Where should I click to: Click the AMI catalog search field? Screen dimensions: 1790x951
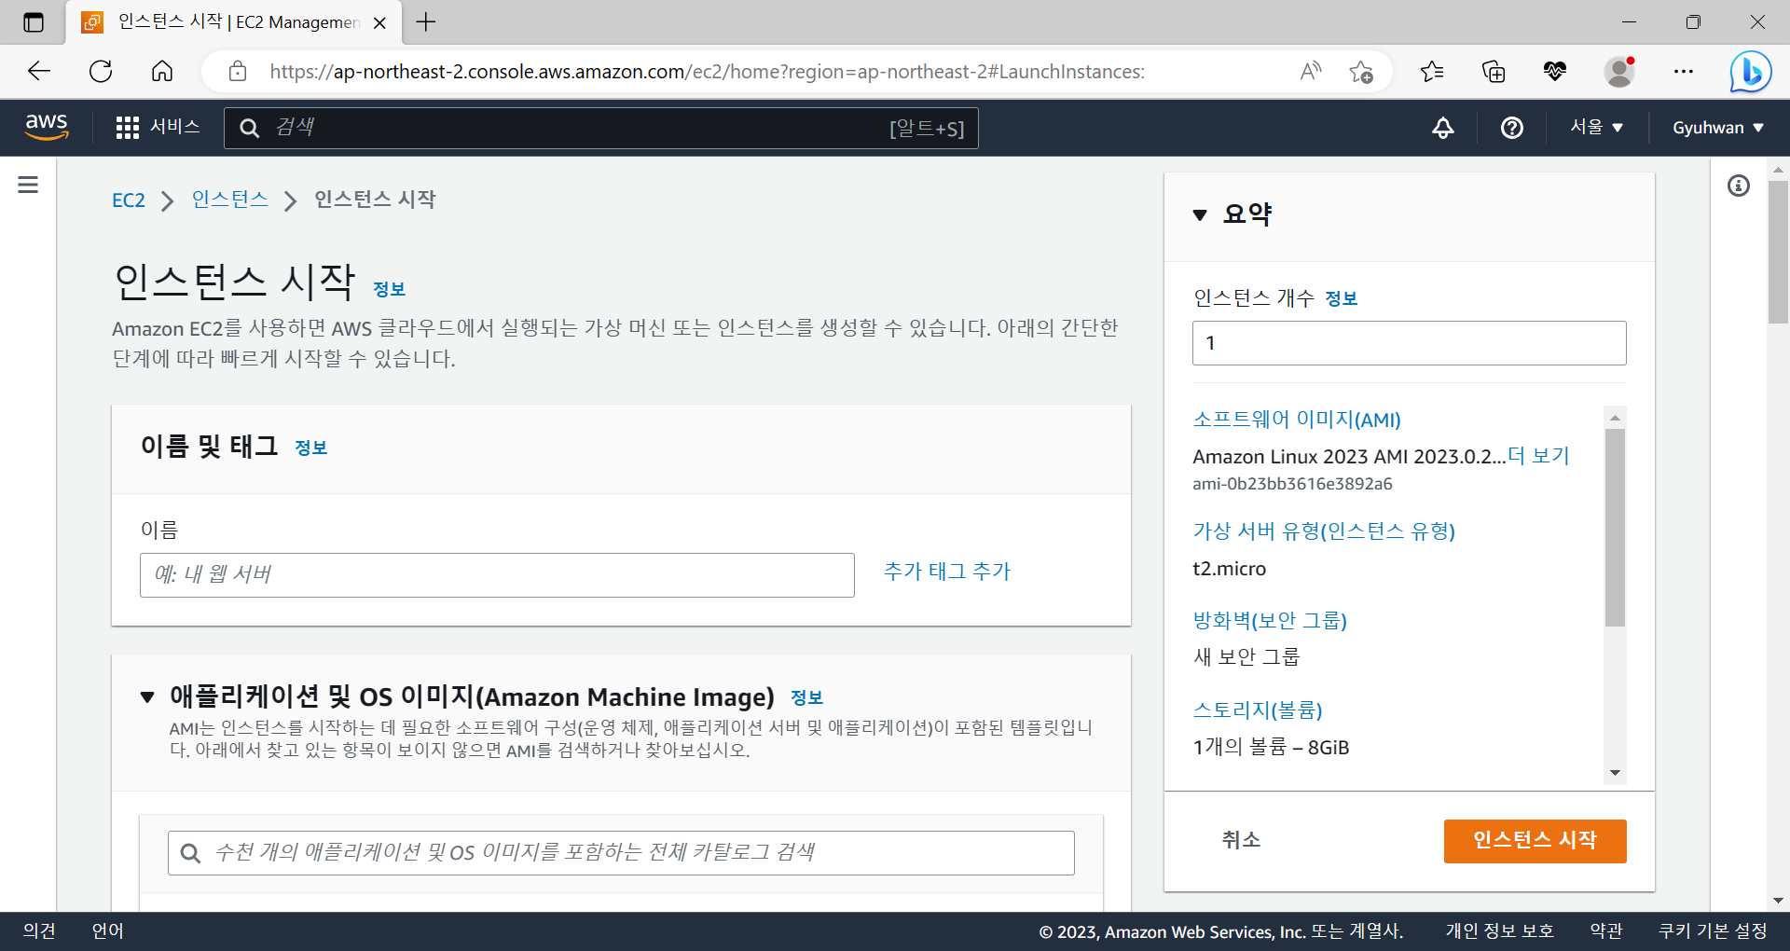click(621, 852)
